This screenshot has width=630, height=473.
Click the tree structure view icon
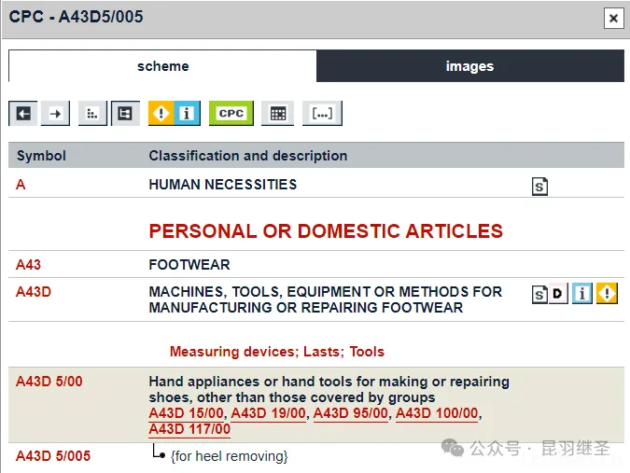(x=124, y=113)
